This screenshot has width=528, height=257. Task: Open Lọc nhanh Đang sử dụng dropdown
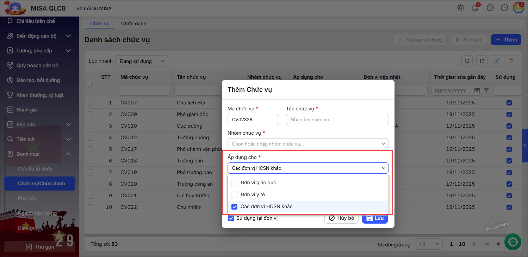(142, 61)
